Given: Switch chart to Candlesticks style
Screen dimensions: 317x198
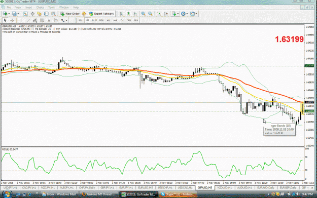Looking at the screenshot, I should coord(128,14).
